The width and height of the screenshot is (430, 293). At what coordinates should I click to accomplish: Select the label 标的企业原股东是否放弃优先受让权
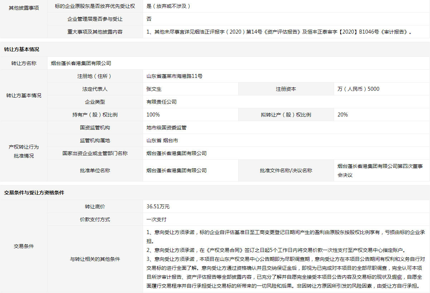coord(95,6)
